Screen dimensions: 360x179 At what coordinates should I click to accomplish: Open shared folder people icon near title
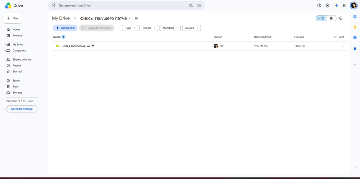point(136,18)
